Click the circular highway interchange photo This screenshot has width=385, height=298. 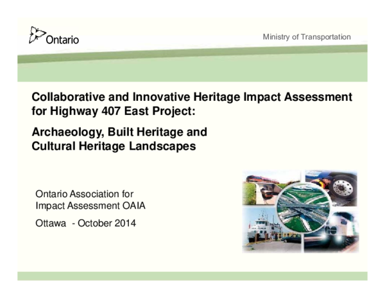coord(303,208)
